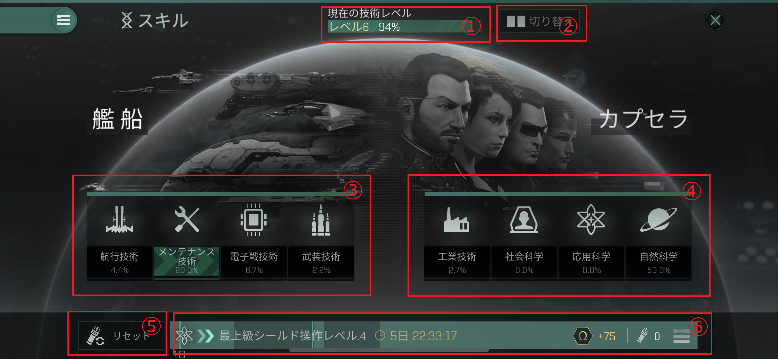
Task: Select the 社会科学 person icon
Action: click(524, 220)
